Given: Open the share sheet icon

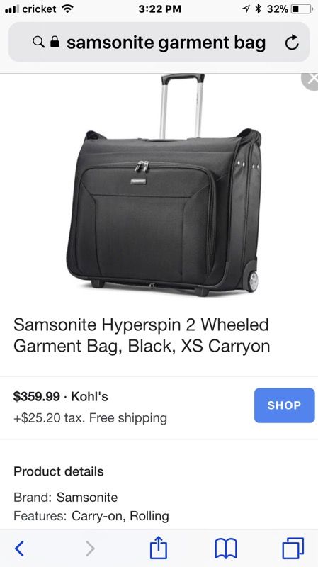Looking at the screenshot, I should (x=159, y=547).
